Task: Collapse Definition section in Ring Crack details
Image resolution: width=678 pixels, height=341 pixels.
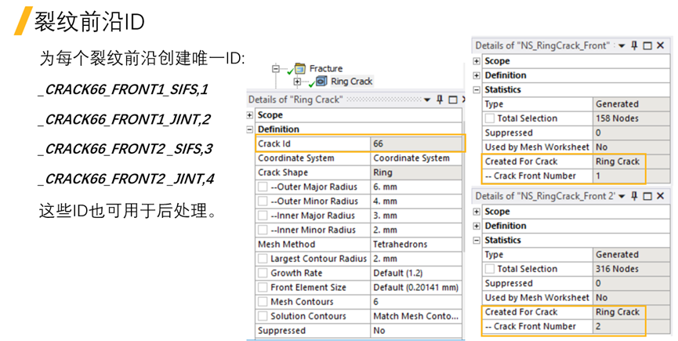Action: pos(250,129)
